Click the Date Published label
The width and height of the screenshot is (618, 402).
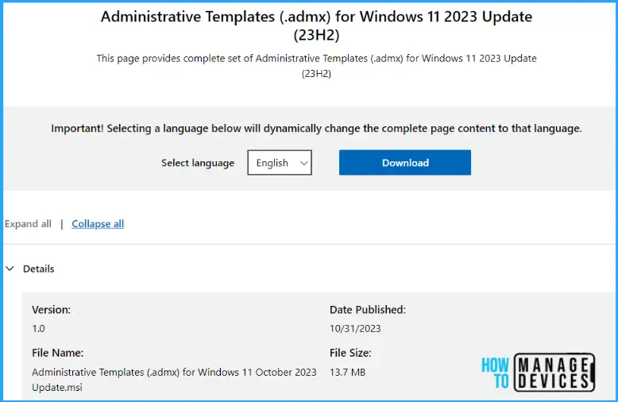pyautogui.click(x=368, y=310)
